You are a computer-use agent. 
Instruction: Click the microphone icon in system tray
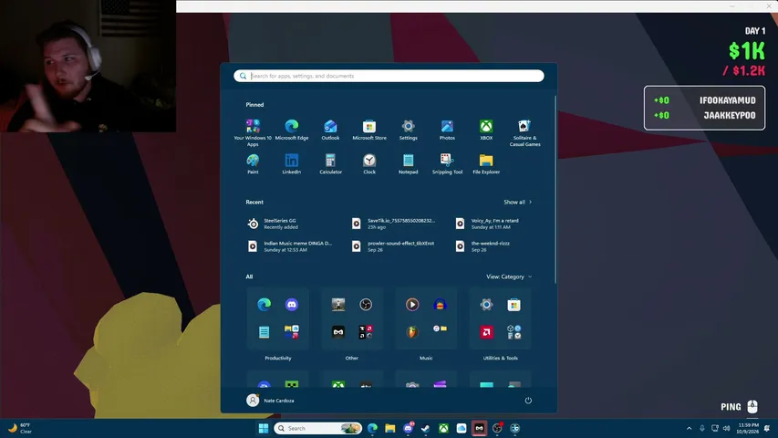701,428
